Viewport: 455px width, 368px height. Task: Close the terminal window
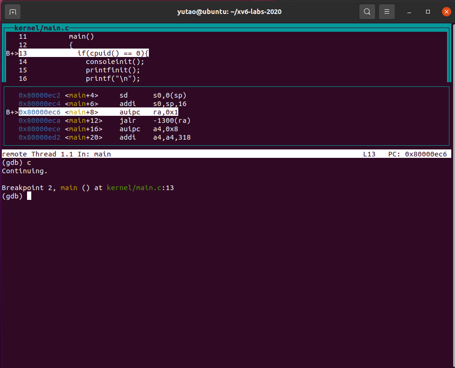tap(446, 12)
